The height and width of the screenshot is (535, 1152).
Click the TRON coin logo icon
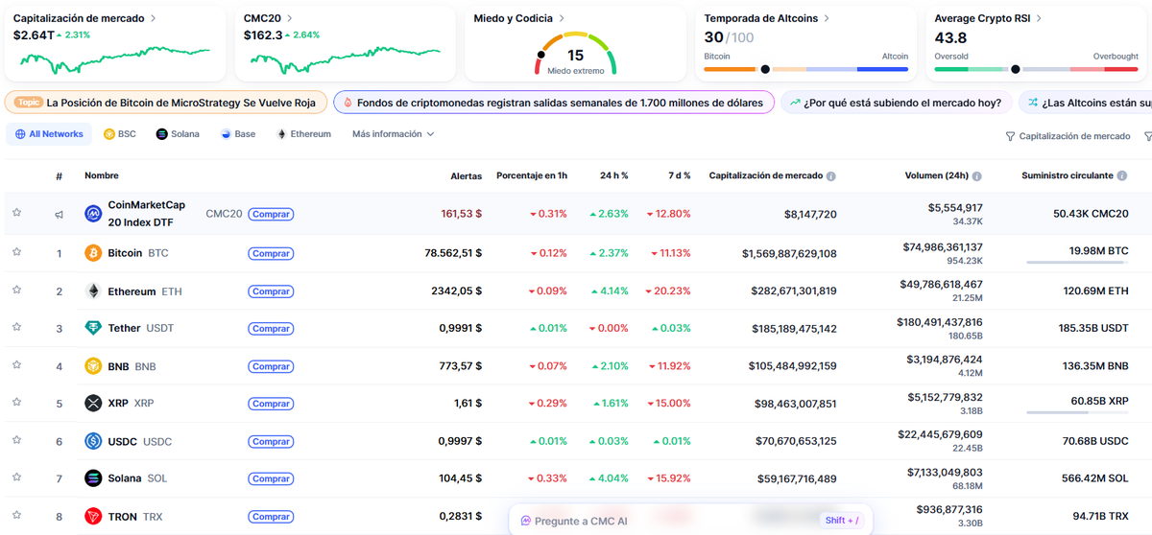pos(93,517)
